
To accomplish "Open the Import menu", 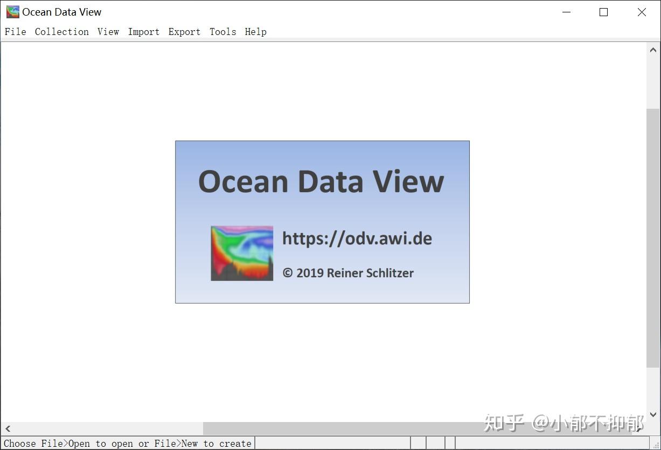I will [143, 32].
